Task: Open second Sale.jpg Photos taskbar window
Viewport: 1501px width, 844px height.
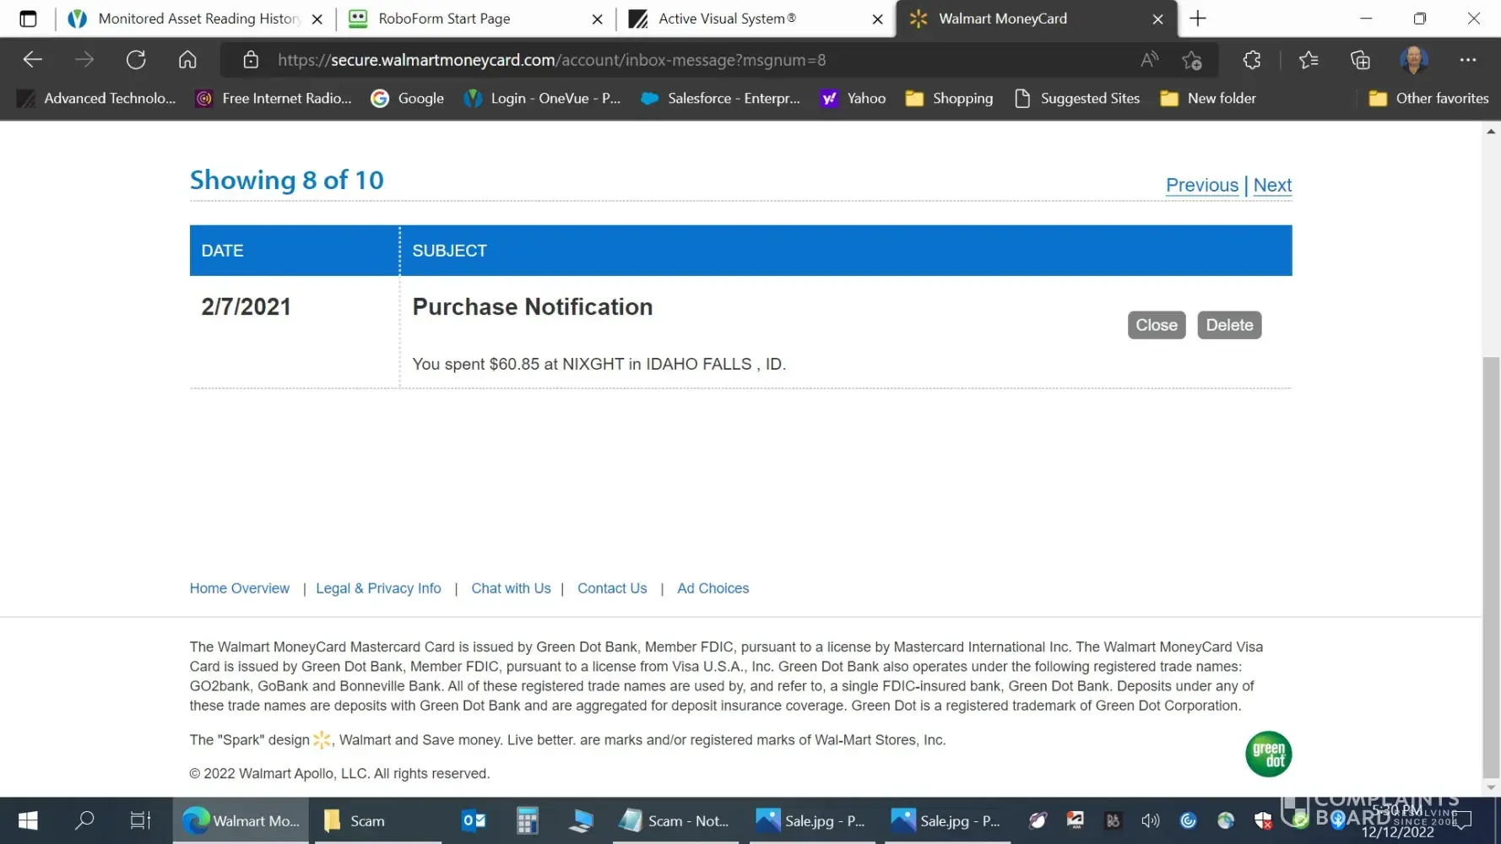Action: (x=947, y=820)
